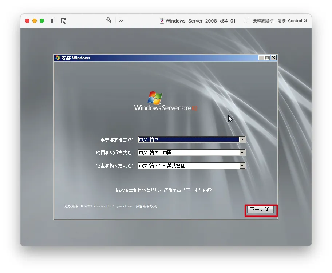This screenshot has height=273, width=332.
Task: Open the 时间和货币格式 dropdown arrow
Action: 242,153
